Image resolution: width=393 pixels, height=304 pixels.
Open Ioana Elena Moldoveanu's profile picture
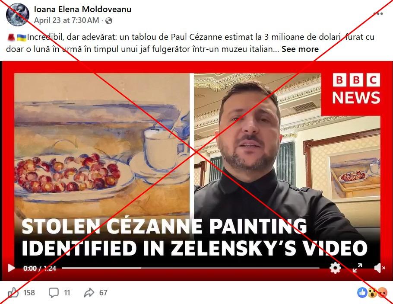coord(18,15)
